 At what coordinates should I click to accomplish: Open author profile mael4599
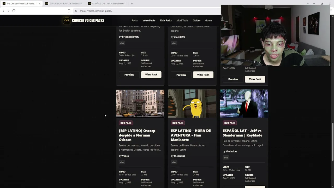[180, 37]
